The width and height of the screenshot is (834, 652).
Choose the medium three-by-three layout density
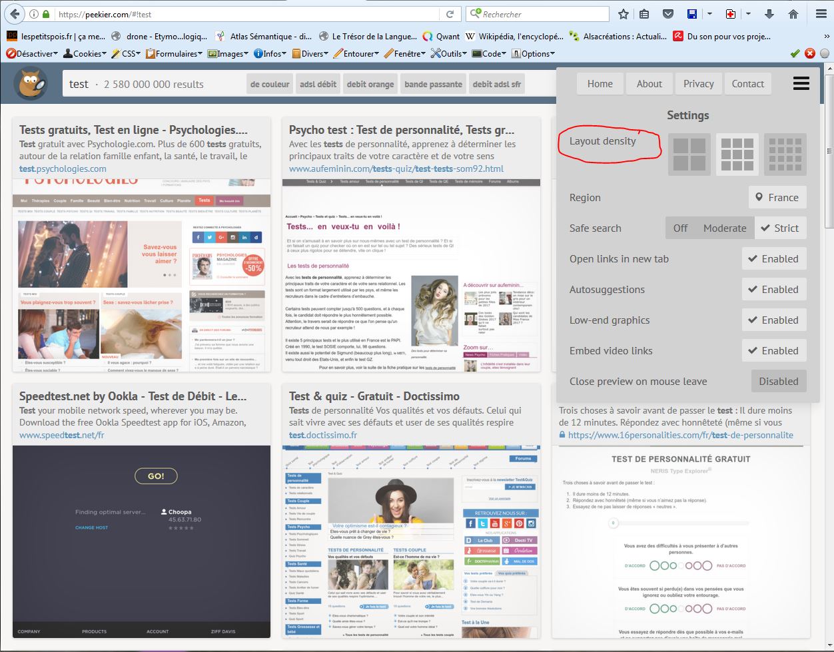tap(737, 155)
